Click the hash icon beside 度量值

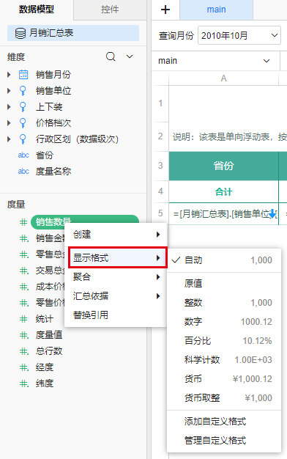coord(24,335)
